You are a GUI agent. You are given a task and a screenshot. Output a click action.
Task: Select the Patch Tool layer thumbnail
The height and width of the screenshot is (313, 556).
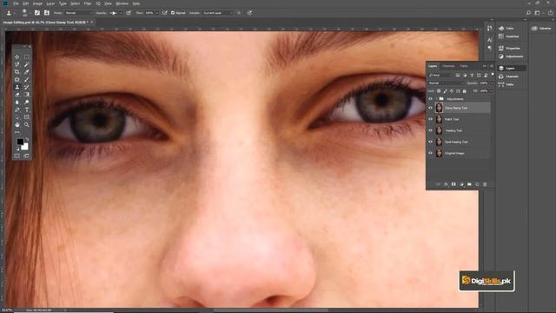pyautogui.click(x=439, y=119)
